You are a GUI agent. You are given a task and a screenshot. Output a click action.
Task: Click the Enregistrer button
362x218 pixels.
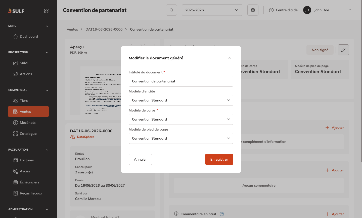click(219, 159)
